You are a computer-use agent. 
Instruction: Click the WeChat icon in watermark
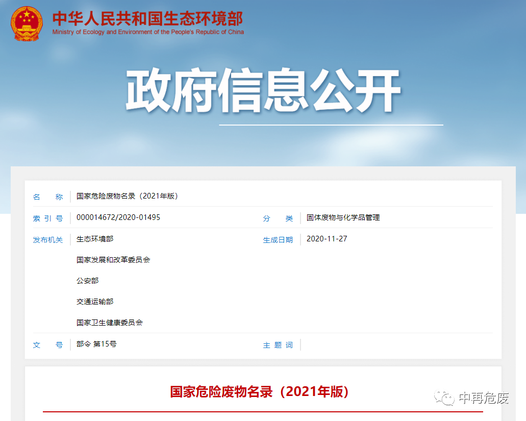444,397
